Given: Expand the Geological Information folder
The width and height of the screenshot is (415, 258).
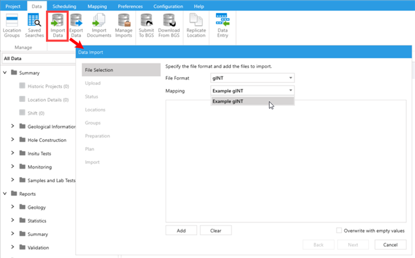Looking at the screenshot, I should [x=12, y=126].
